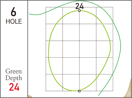Image resolution: width=132 pixels, height=98 pixels.
Task: Click the gray divider beside hole panel
Action: coord(28,49)
